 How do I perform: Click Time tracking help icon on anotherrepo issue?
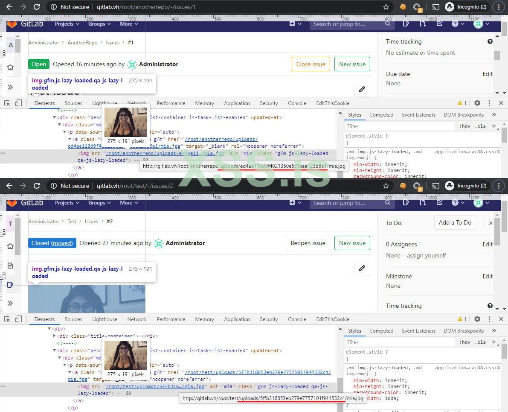pyautogui.click(x=490, y=41)
